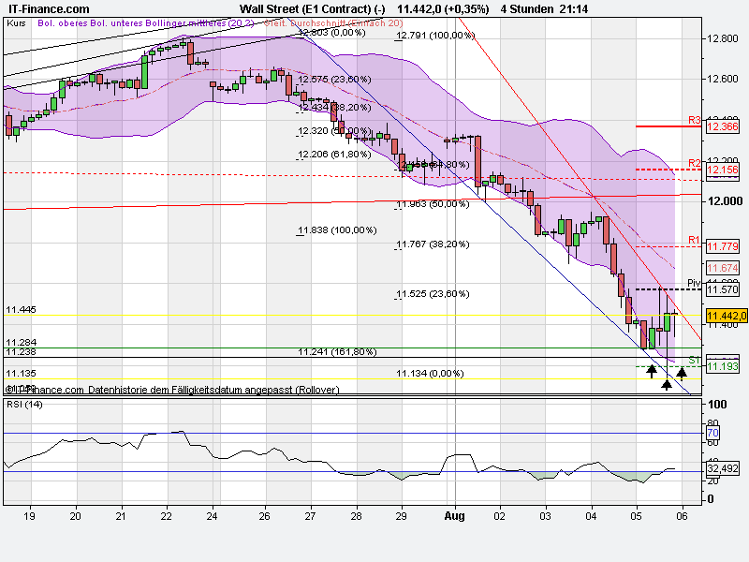The image size is (749, 562).
Task: Click the 12.600 price axis label
Action: (722, 79)
